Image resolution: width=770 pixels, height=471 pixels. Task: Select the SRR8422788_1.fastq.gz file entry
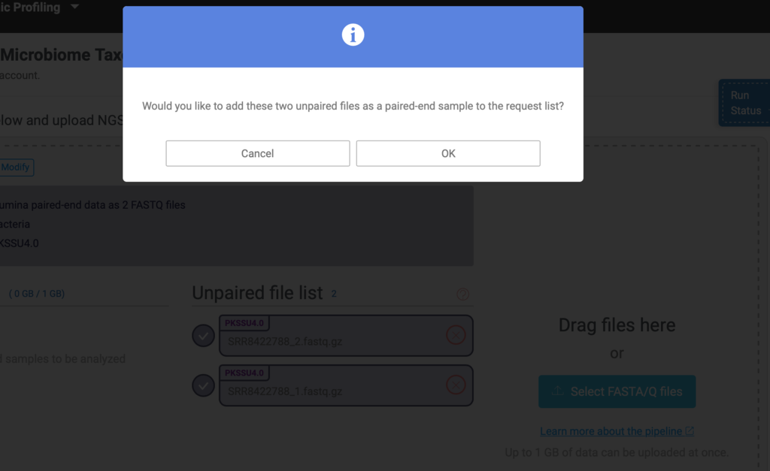point(346,385)
